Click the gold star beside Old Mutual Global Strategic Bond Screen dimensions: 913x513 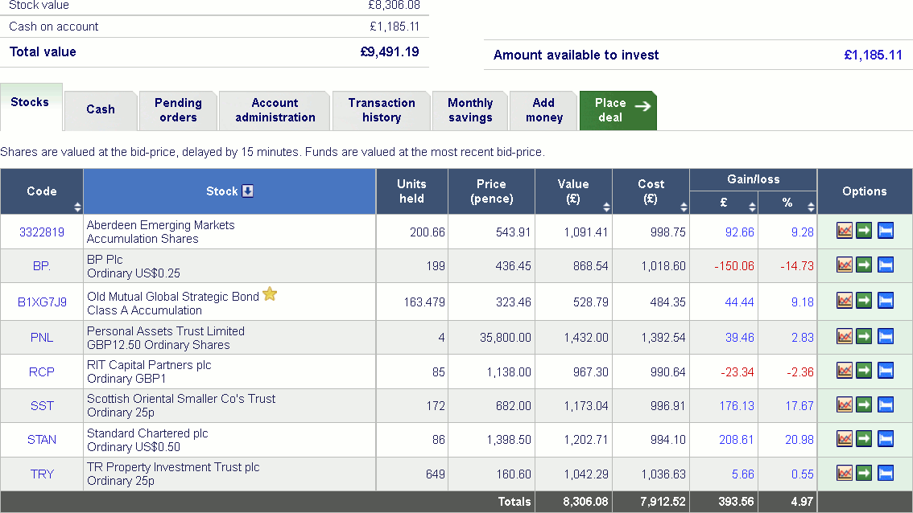point(270,294)
